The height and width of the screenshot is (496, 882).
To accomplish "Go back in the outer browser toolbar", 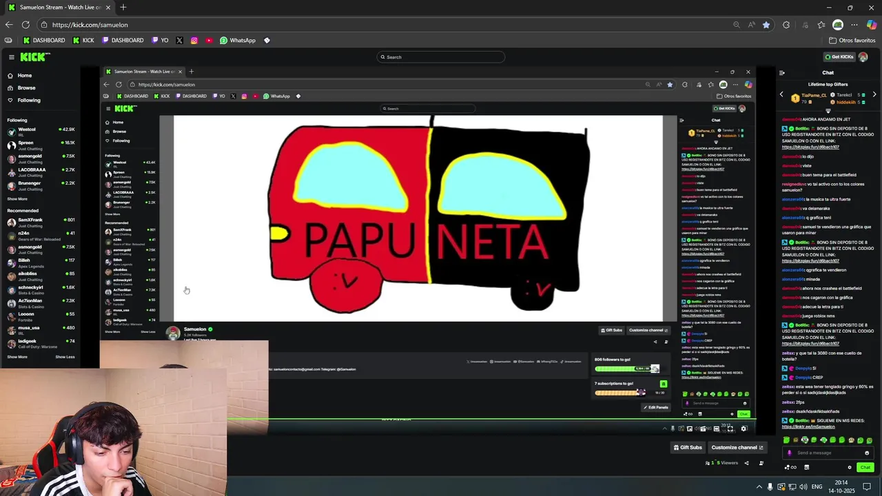I will [x=9, y=25].
